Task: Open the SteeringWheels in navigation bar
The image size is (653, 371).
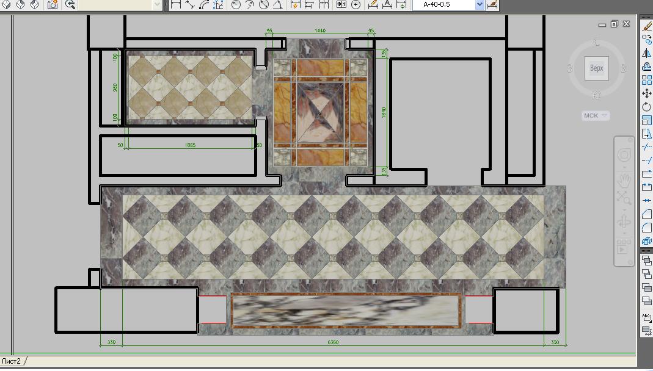Action: click(x=624, y=156)
